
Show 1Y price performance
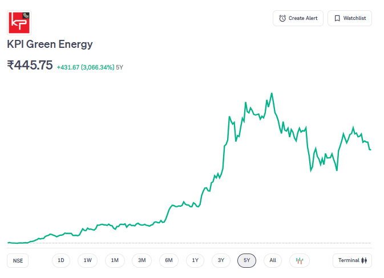pos(195,260)
